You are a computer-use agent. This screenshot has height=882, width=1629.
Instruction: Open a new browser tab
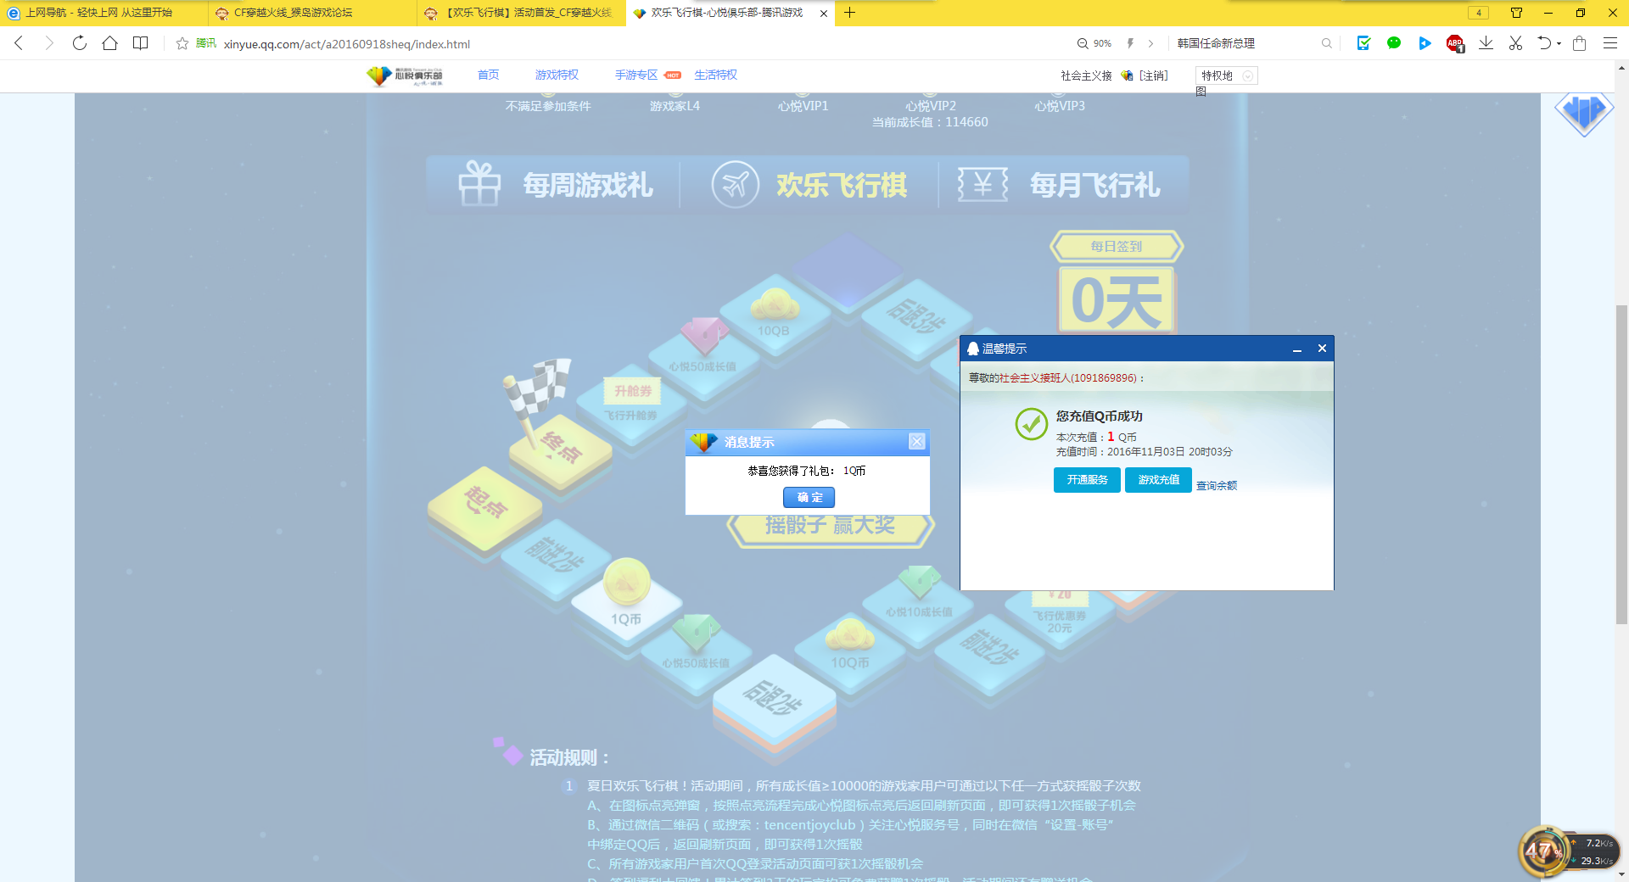[x=849, y=13]
